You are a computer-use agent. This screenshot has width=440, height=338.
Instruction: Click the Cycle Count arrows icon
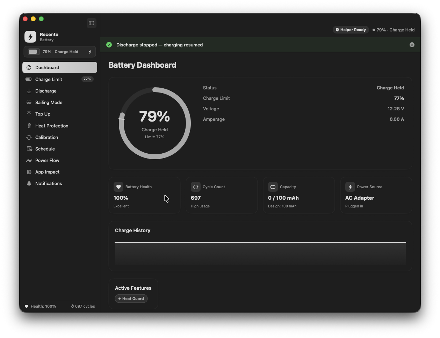pos(196,187)
